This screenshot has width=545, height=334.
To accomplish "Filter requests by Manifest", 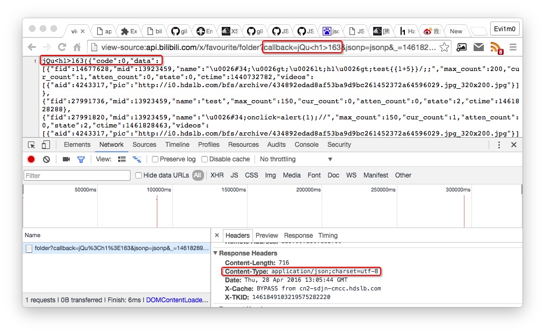I will point(376,175).
